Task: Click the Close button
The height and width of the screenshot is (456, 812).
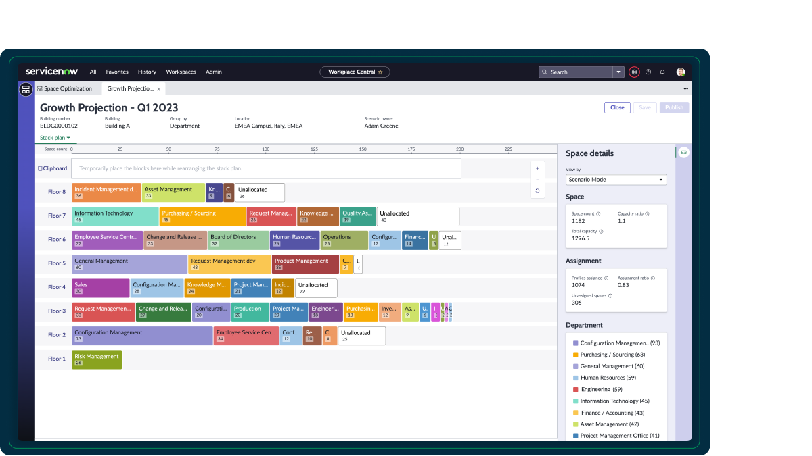Action: [x=617, y=107]
